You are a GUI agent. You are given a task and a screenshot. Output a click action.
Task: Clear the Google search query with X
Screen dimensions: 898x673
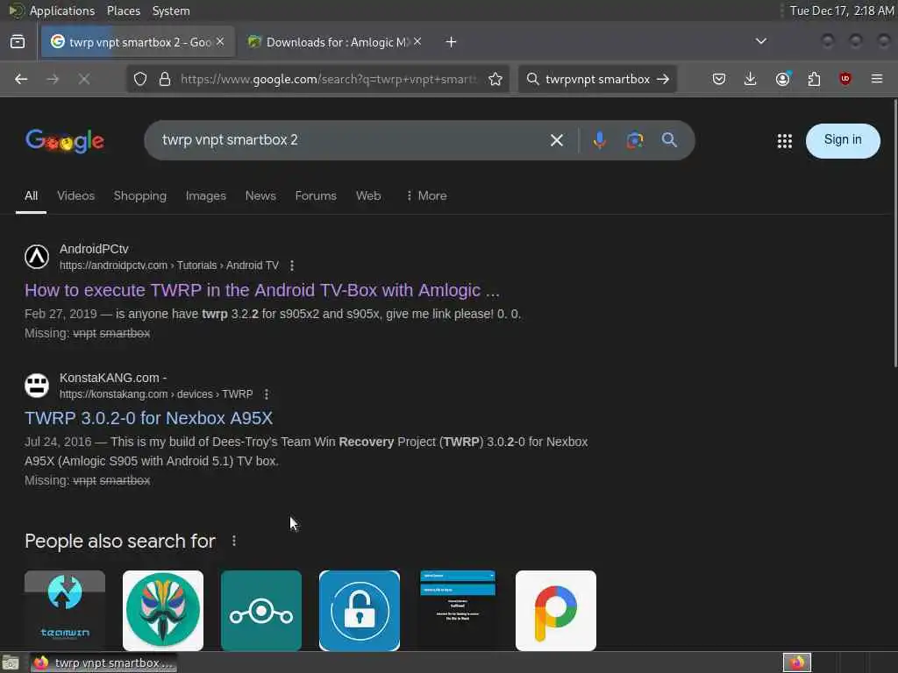557,140
